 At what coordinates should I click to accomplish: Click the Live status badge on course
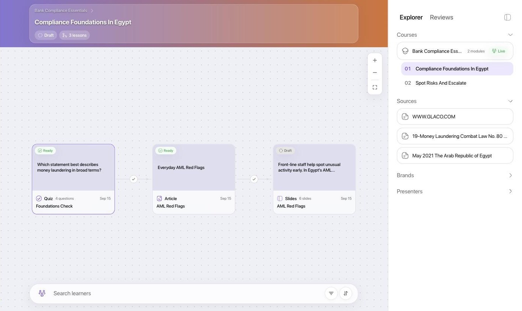pyautogui.click(x=498, y=51)
